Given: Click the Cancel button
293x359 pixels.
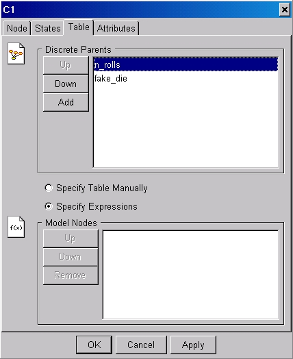Looking at the screenshot, I should (141, 345).
